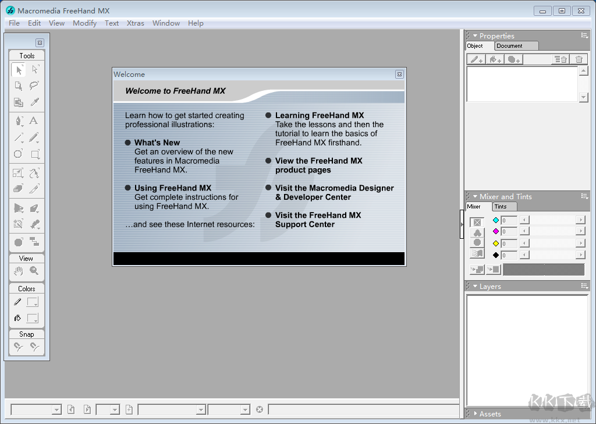Switch to the Tints tab
The image size is (596, 424).
click(505, 207)
